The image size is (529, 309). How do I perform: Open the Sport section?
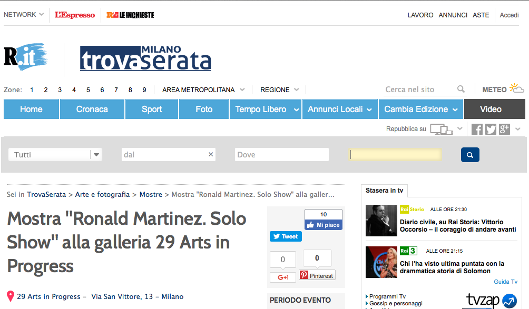click(x=152, y=109)
